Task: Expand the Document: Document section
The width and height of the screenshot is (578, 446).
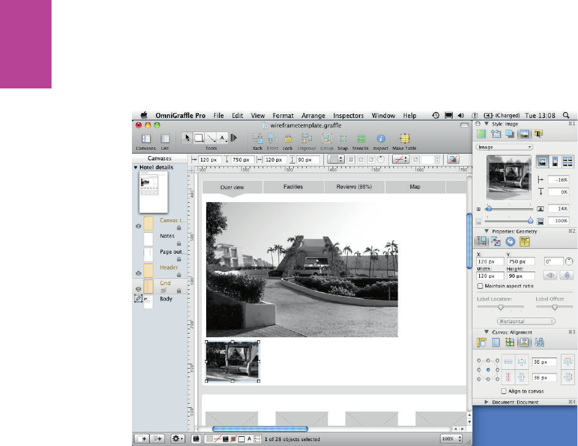Action: click(487, 402)
